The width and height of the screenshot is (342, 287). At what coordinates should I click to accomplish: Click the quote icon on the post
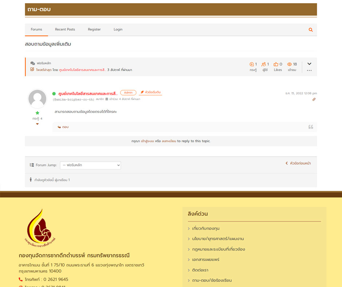[311, 127]
